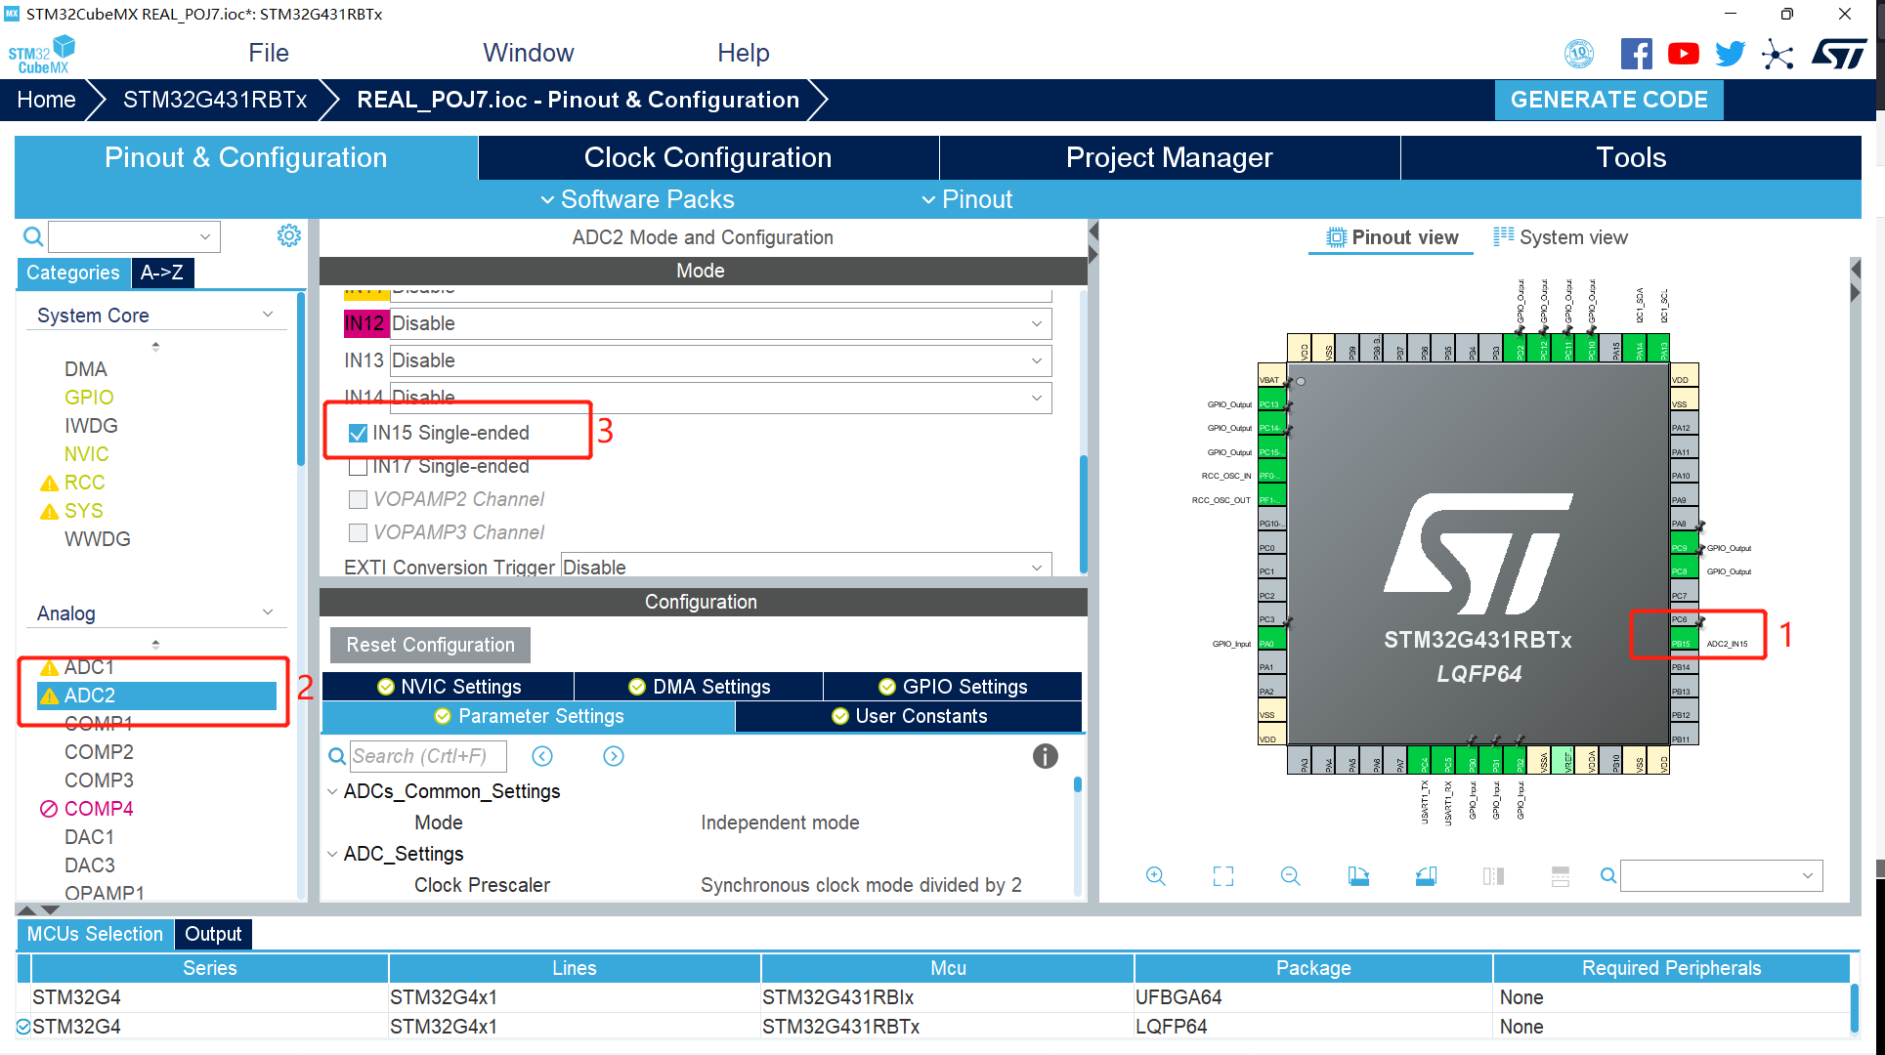Zoom in on the pinout view
The height and width of the screenshot is (1055, 1885).
[1155, 876]
